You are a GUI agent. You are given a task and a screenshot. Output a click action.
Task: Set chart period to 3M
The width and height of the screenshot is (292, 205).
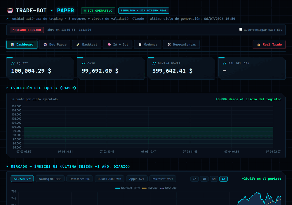pos(204,179)
